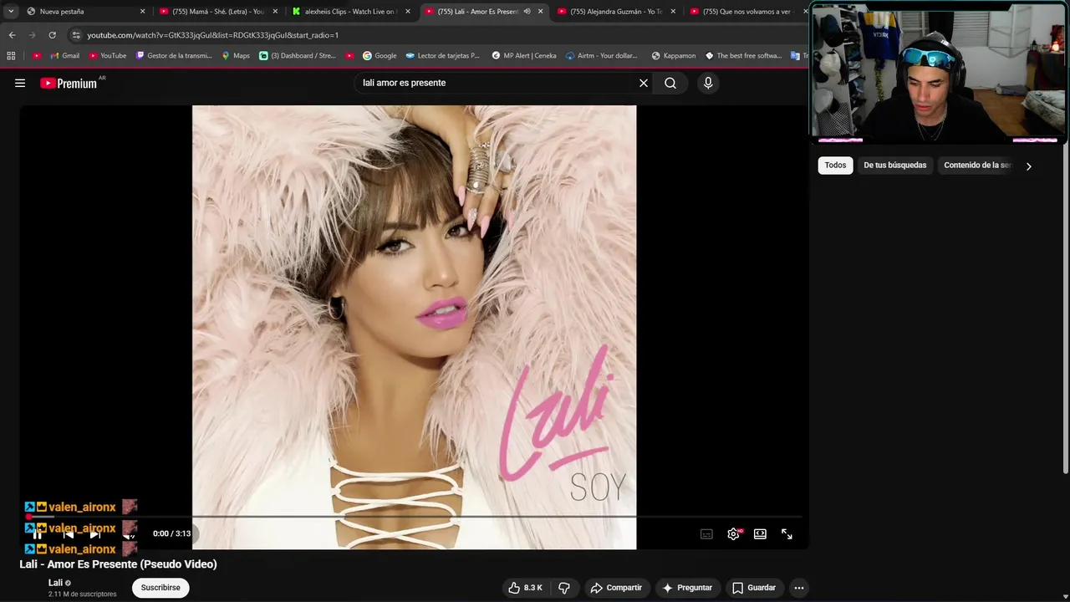Screen dimensions: 1070x602
Task: Select the 'De tus búsquedas' chip
Action: tap(894, 166)
